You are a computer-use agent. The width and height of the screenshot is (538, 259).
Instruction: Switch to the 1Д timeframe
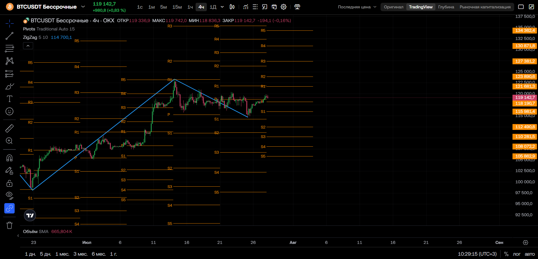click(213, 7)
